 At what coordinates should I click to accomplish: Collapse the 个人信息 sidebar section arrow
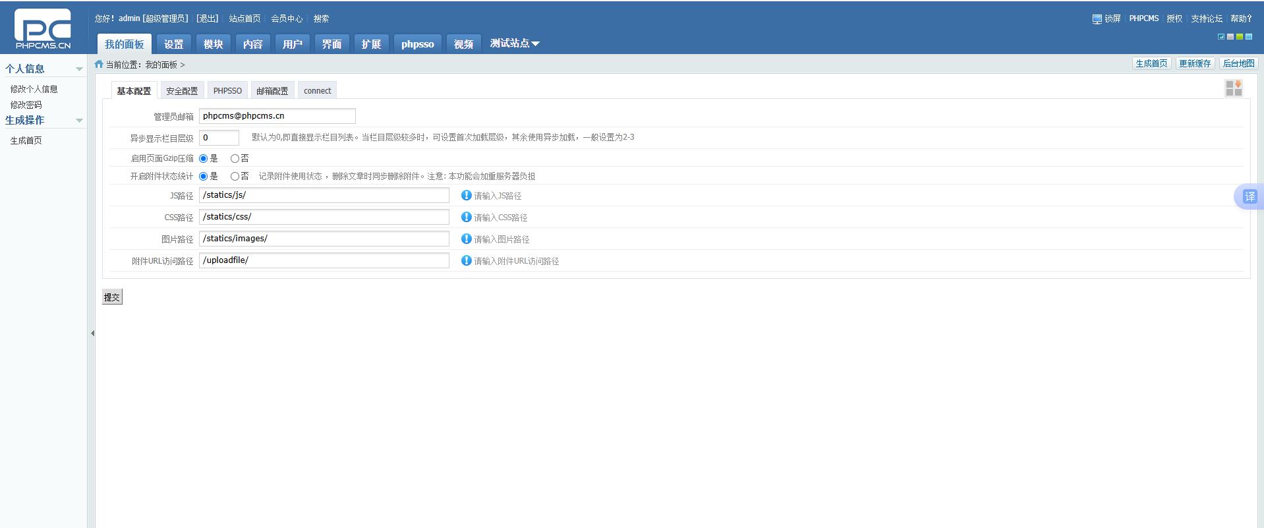(x=79, y=69)
